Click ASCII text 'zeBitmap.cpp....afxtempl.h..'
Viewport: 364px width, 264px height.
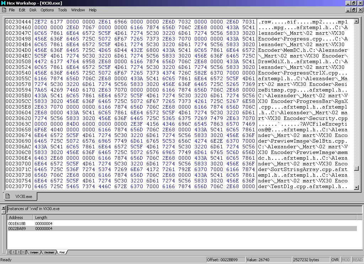click(x=303, y=90)
